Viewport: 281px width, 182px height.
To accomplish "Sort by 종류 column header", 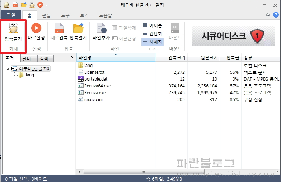I will pyautogui.click(x=261, y=58).
